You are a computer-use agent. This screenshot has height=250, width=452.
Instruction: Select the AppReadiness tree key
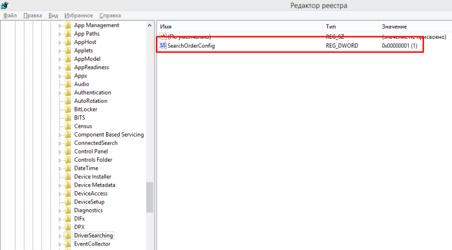(x=92, y=68)
